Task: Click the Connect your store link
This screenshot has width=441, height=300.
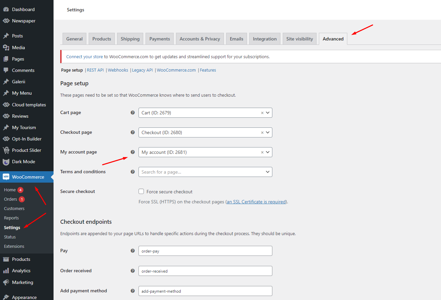Action: tap(84, 57)
